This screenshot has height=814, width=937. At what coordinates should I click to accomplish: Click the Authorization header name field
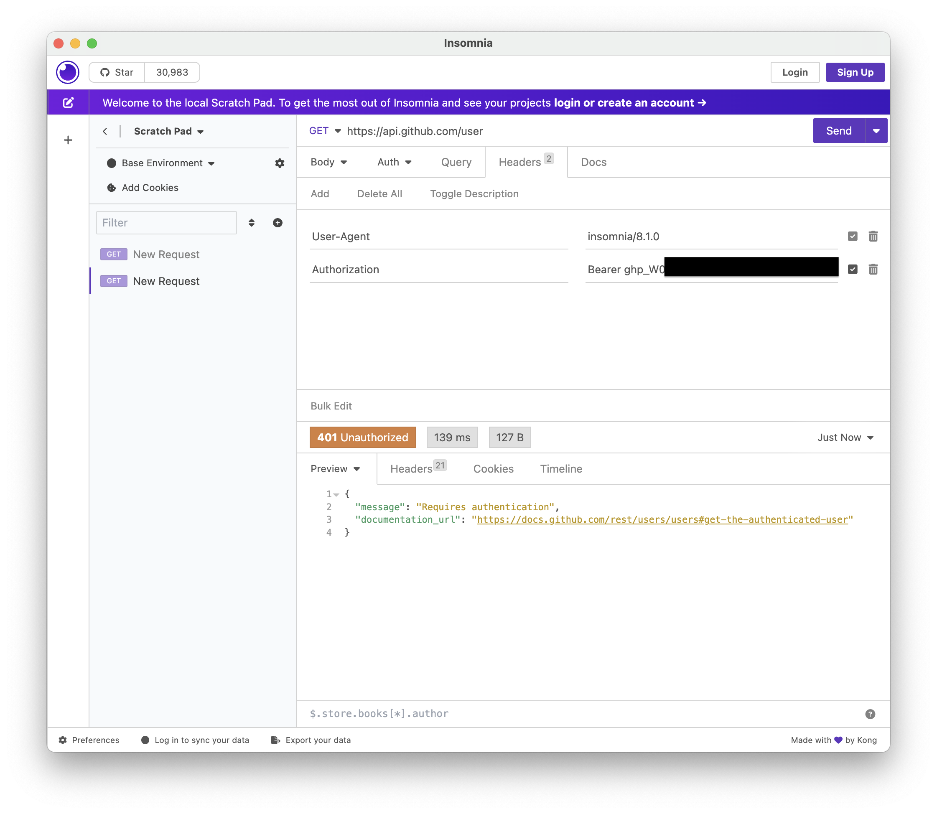[439, 270]
